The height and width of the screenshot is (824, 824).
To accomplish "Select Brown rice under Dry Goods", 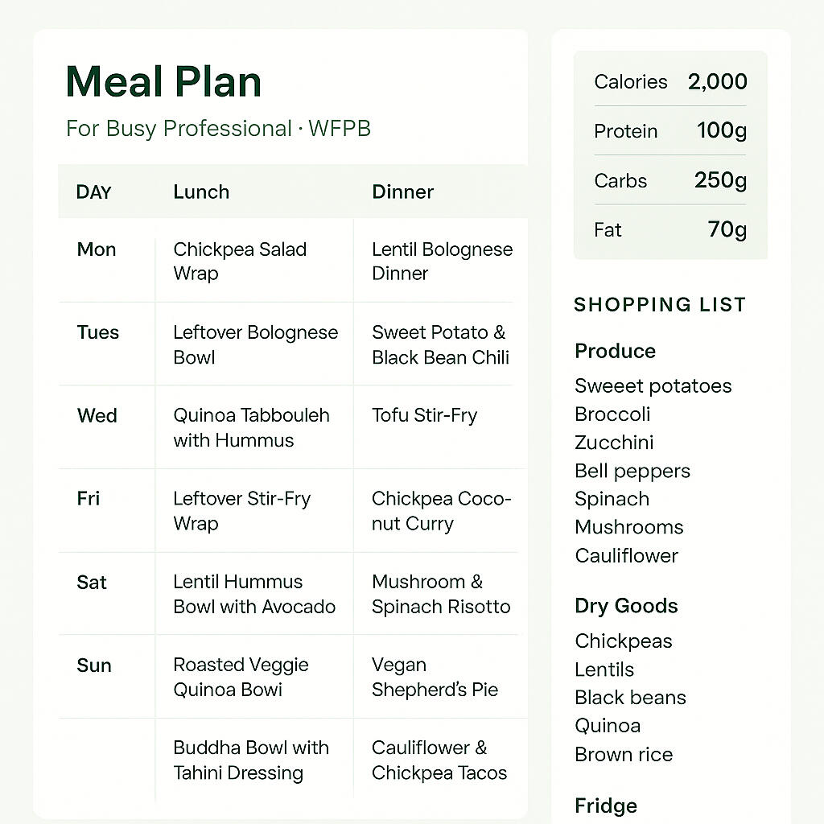I will tap(624, 755).
